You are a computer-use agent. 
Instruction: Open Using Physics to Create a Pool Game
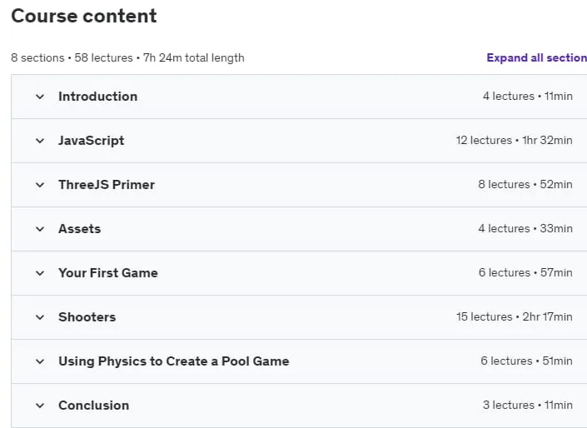pos(174,361)
